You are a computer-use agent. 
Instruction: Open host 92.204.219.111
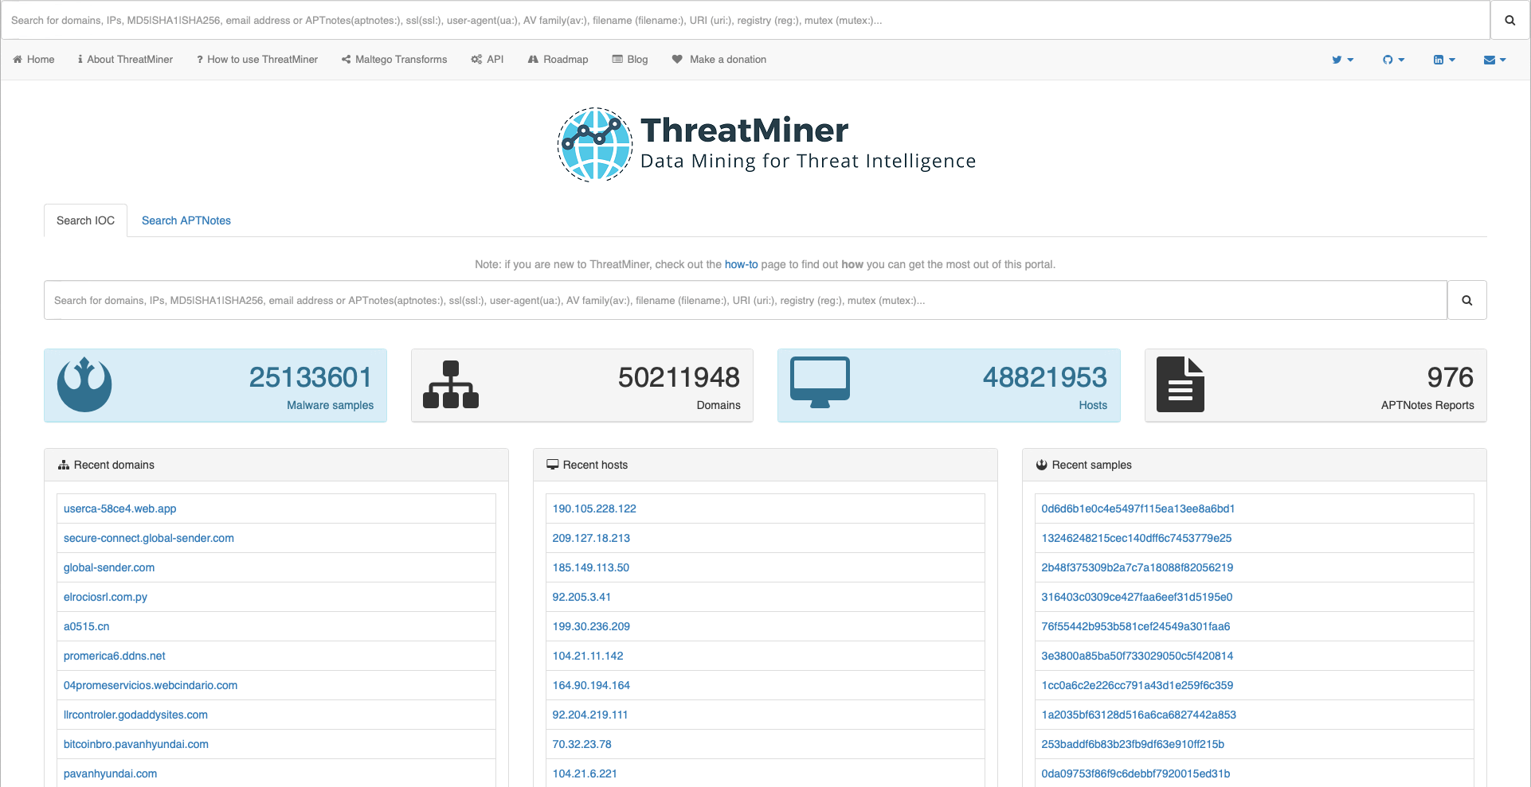tap(590, 715)
